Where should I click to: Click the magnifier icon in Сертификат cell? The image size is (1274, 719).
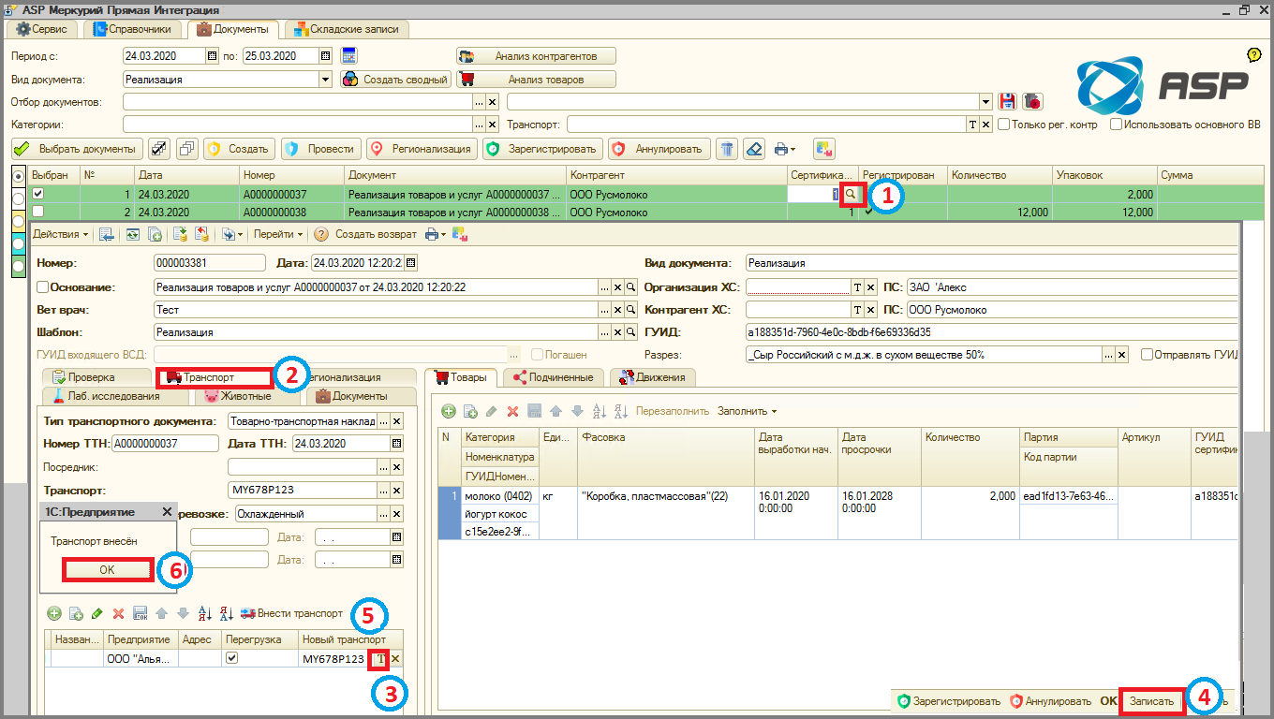tap(851, 193)
